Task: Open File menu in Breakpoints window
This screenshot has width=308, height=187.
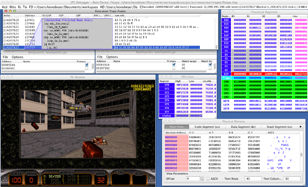Action: click(5, 57)
